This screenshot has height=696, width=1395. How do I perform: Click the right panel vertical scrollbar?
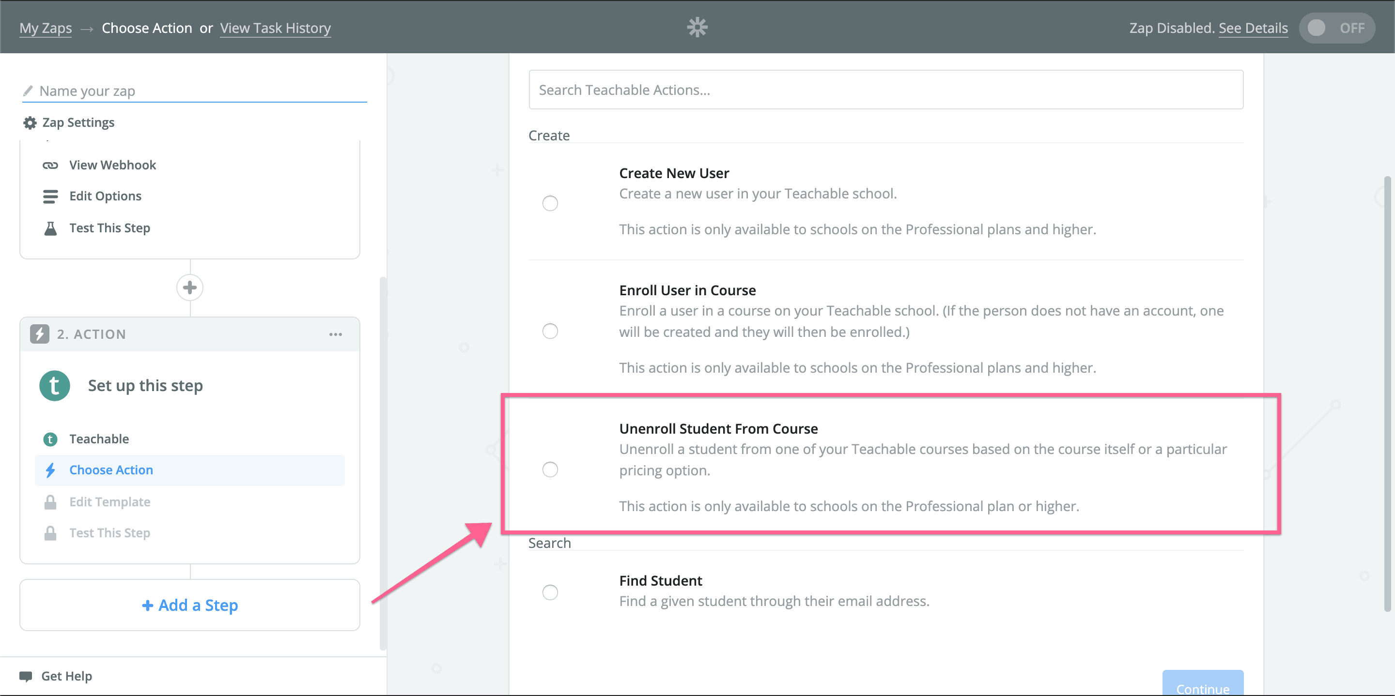[1387, 393]
